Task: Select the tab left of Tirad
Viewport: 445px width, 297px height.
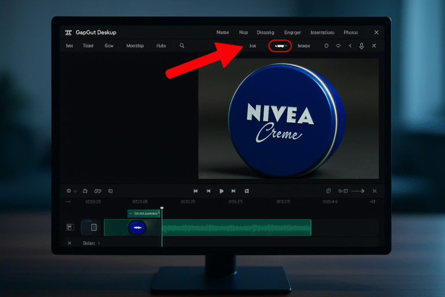Action: (70, 46)
